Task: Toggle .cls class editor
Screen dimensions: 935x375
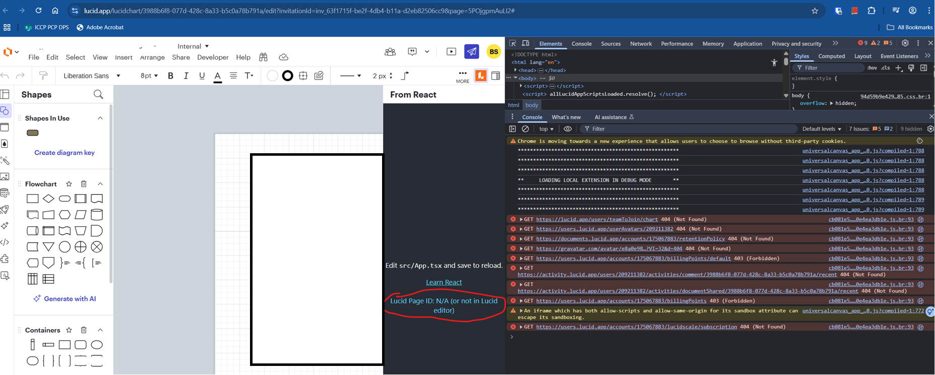Action: [886, 68]
